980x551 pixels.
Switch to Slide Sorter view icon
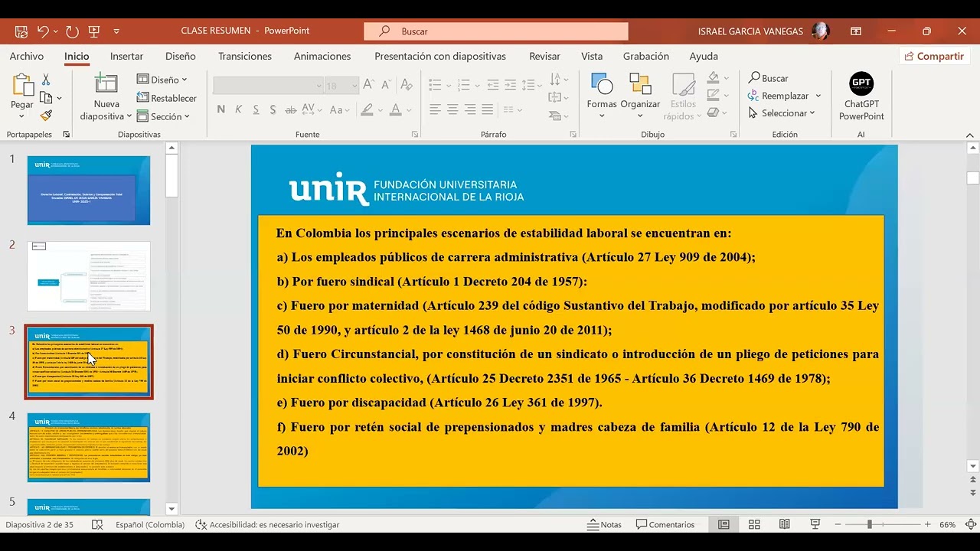[x=754, y=525]
